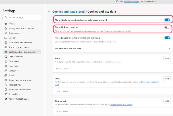This screenshot has width=173, height=116.
Task: Click the back arrow beside Cookies and data stored
Action: point(49,12)
